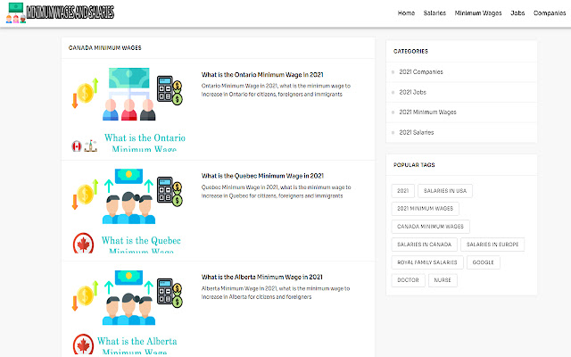Select the Jobs menu item
This screenshot has height=357, width=571.
tap(517, 13)
